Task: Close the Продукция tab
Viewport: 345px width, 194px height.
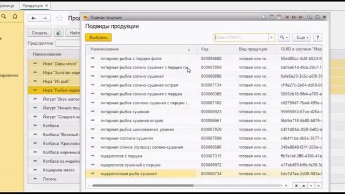Action: 46,6
